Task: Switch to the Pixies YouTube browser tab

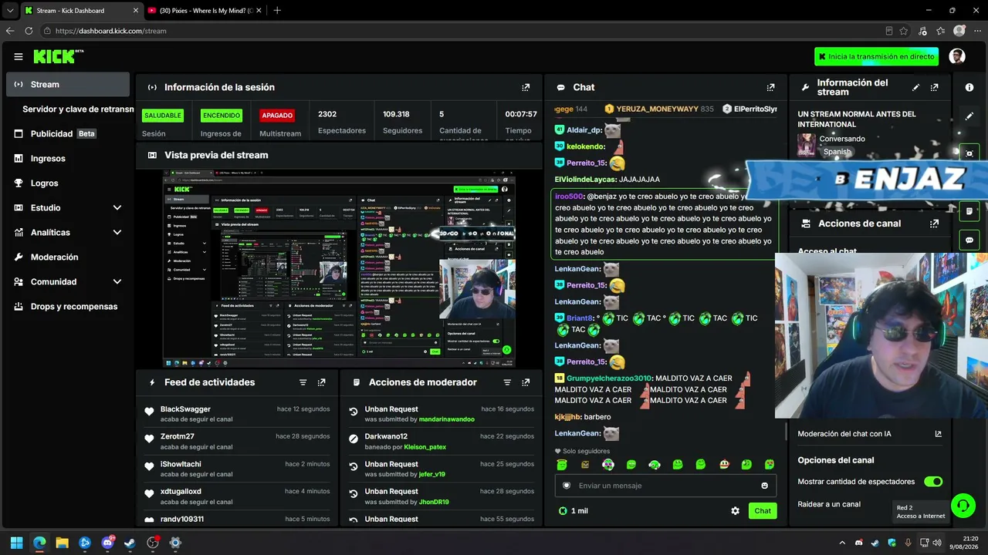Action: pyautogui.click(x=205, y=10)
